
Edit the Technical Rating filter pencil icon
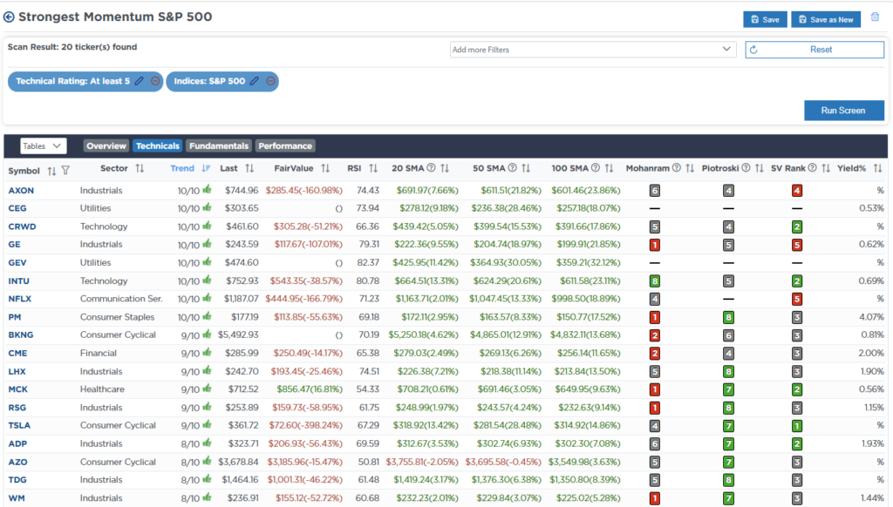pos(139,81)
